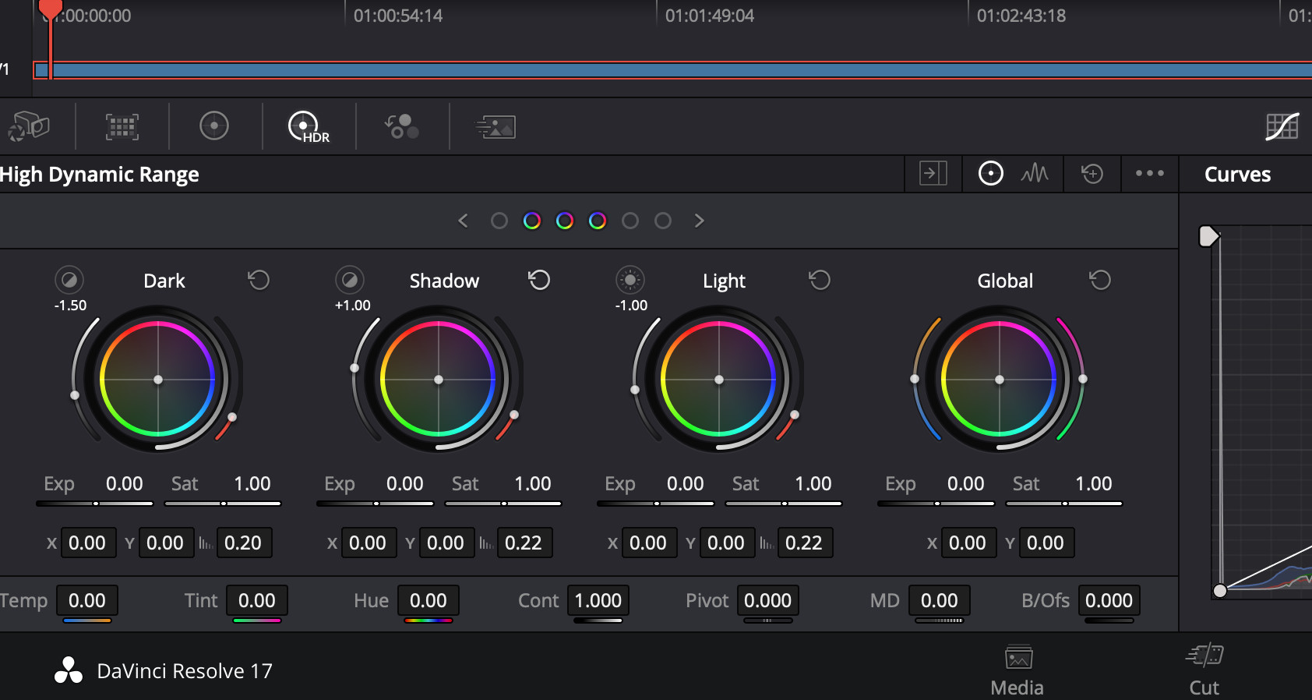
Task: Click the Shadow falloff field 0.22
Action: (524, 543)
